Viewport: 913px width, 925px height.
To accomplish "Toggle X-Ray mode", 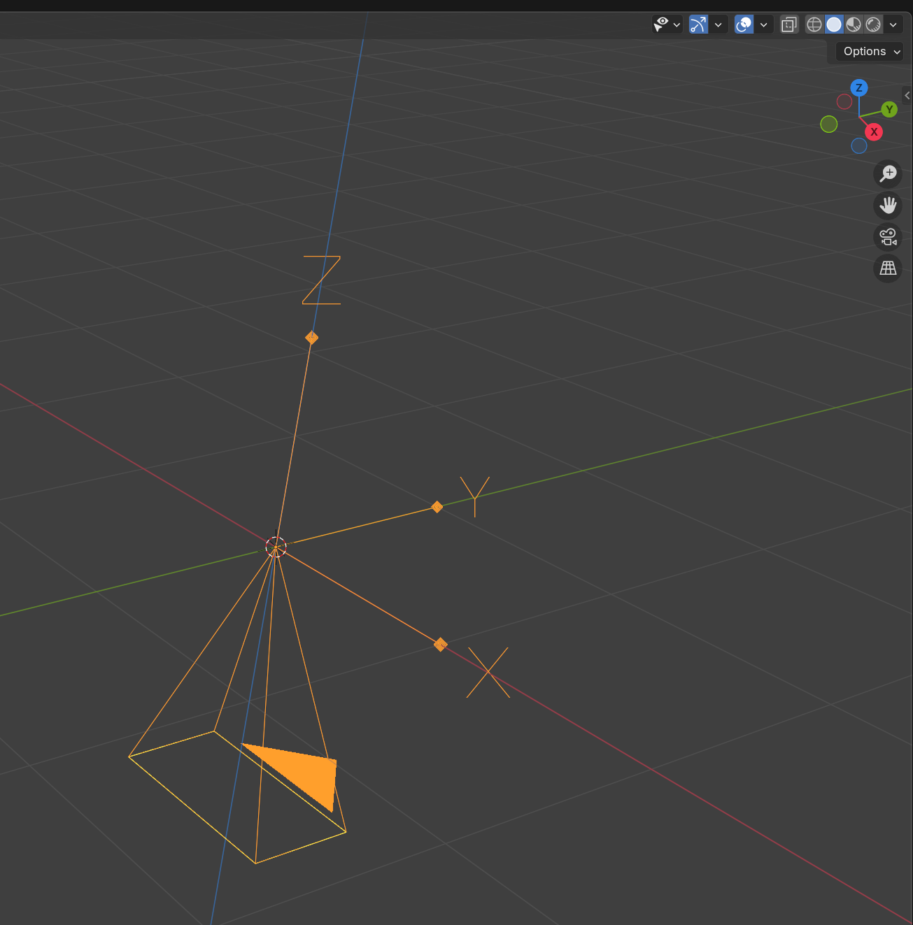I will coord(789,24).
